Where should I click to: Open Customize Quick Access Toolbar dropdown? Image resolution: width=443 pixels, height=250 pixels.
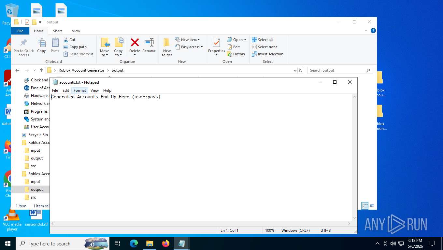tap(40, 22)
